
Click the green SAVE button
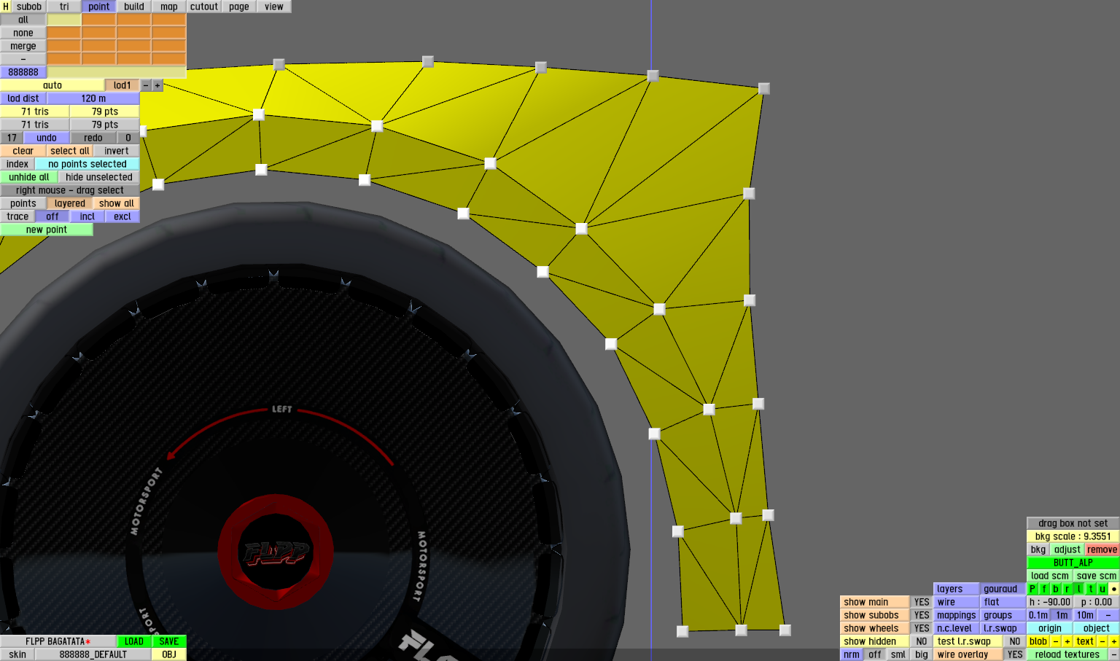coord(169,641)
